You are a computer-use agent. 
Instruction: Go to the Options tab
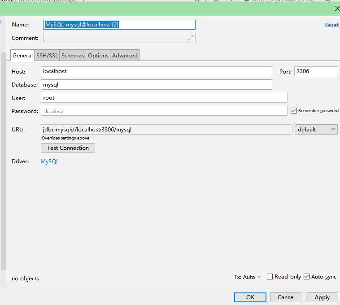coord(98,55)
